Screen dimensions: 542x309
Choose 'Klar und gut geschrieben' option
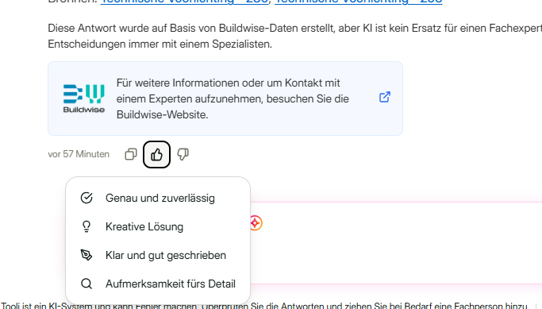[158, 255]
